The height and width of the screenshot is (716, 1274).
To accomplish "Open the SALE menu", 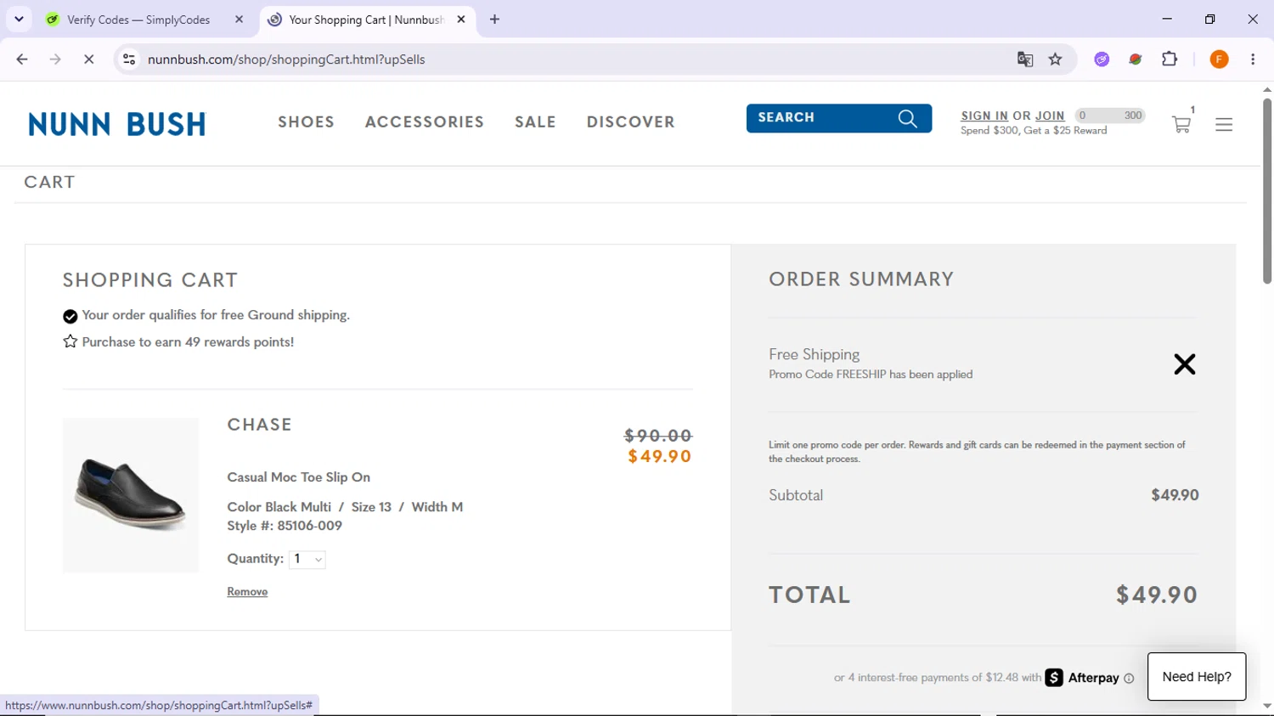I will pyautogui.click(x=535, y=122).
